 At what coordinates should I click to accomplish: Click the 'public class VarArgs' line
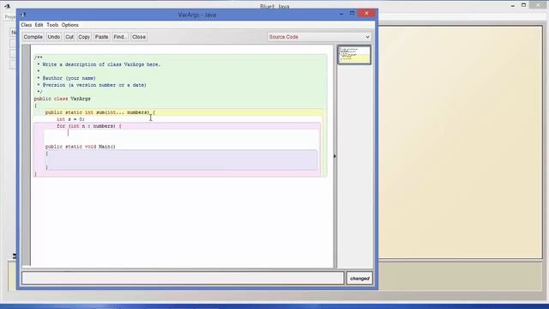click(x=63, y=99)
